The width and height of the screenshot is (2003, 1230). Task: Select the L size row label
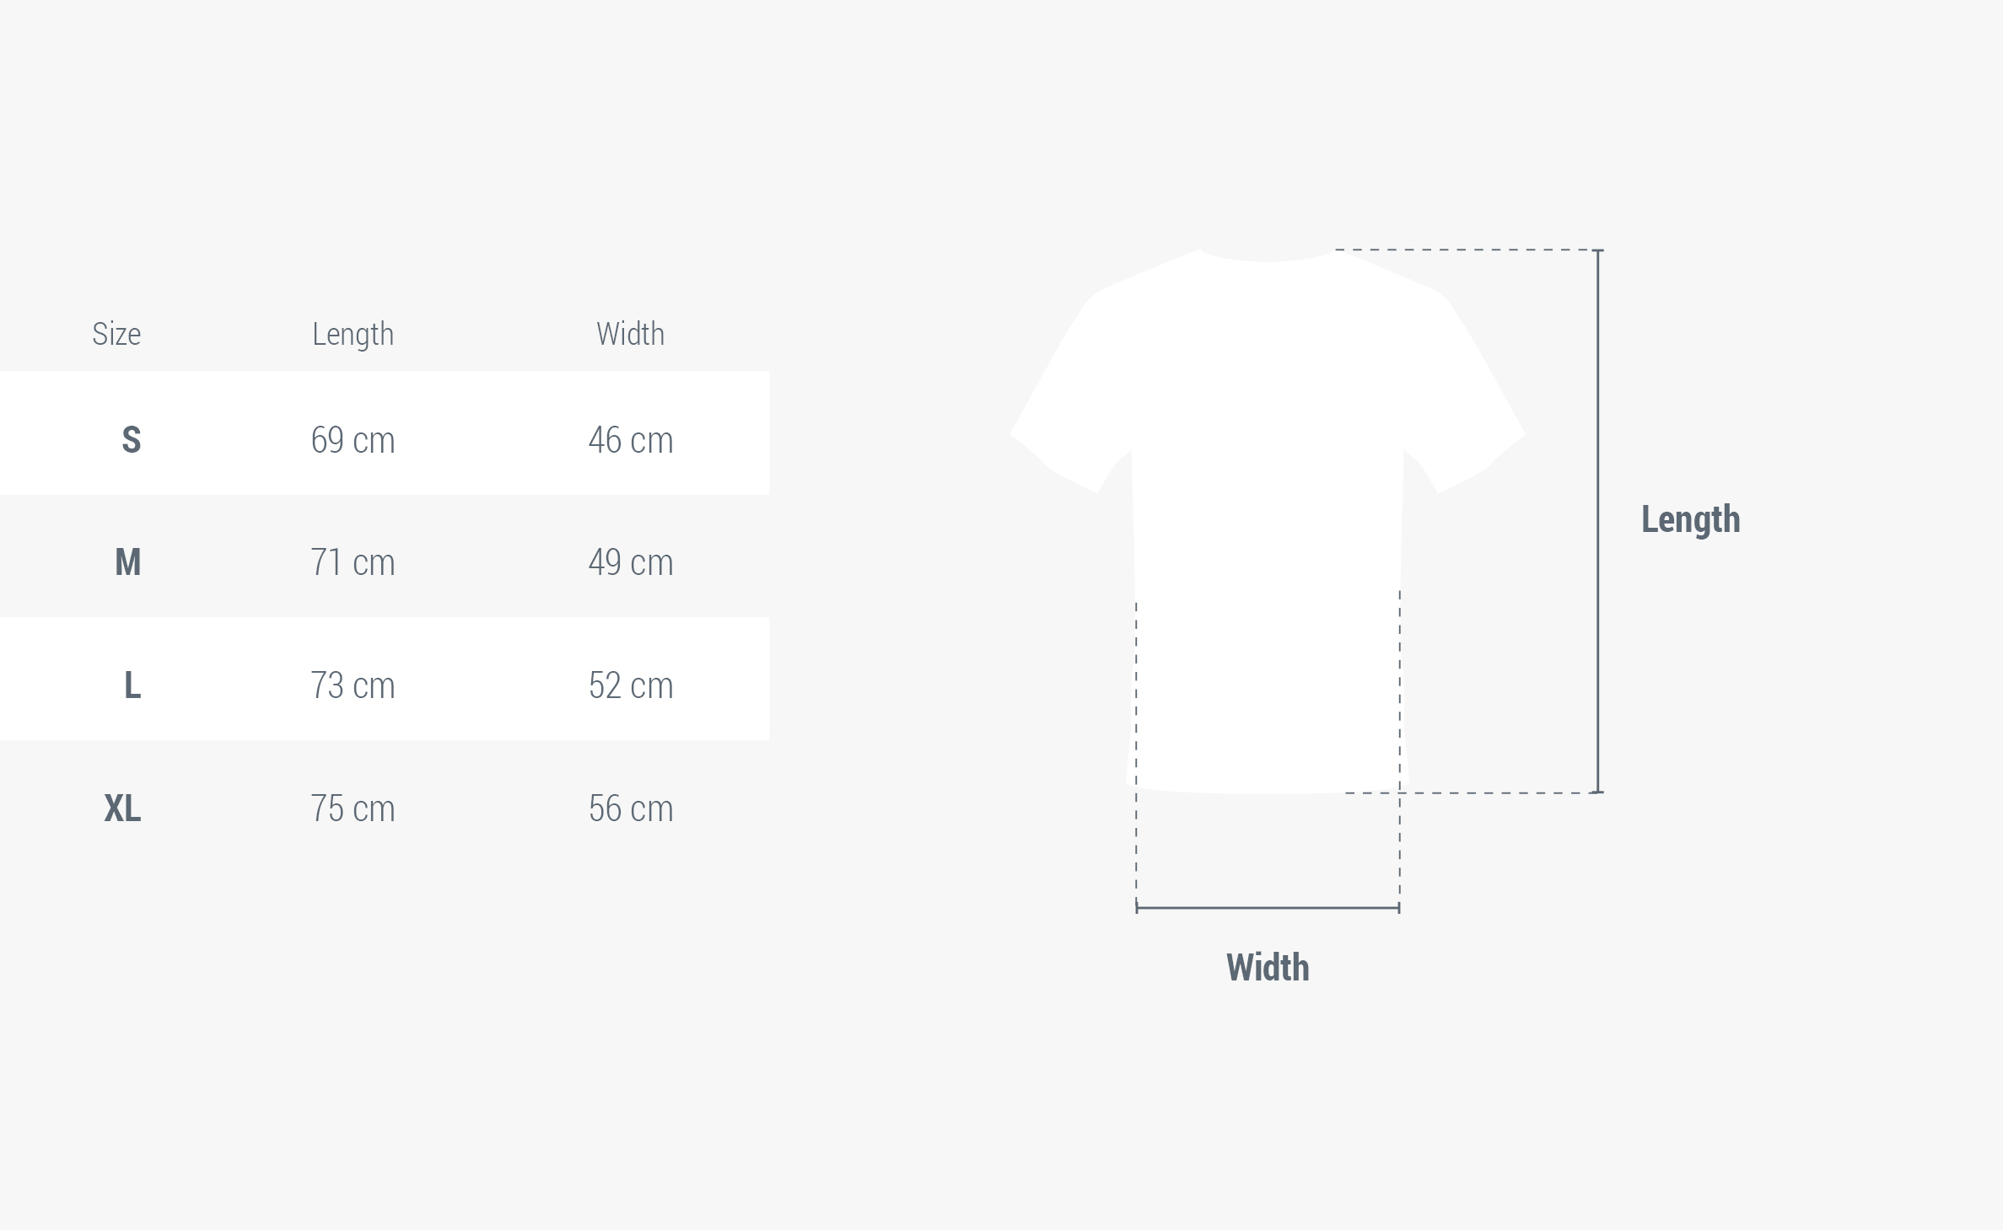(132, 685)
